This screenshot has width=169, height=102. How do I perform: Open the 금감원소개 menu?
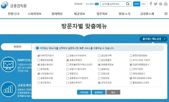tap(147, 14)
